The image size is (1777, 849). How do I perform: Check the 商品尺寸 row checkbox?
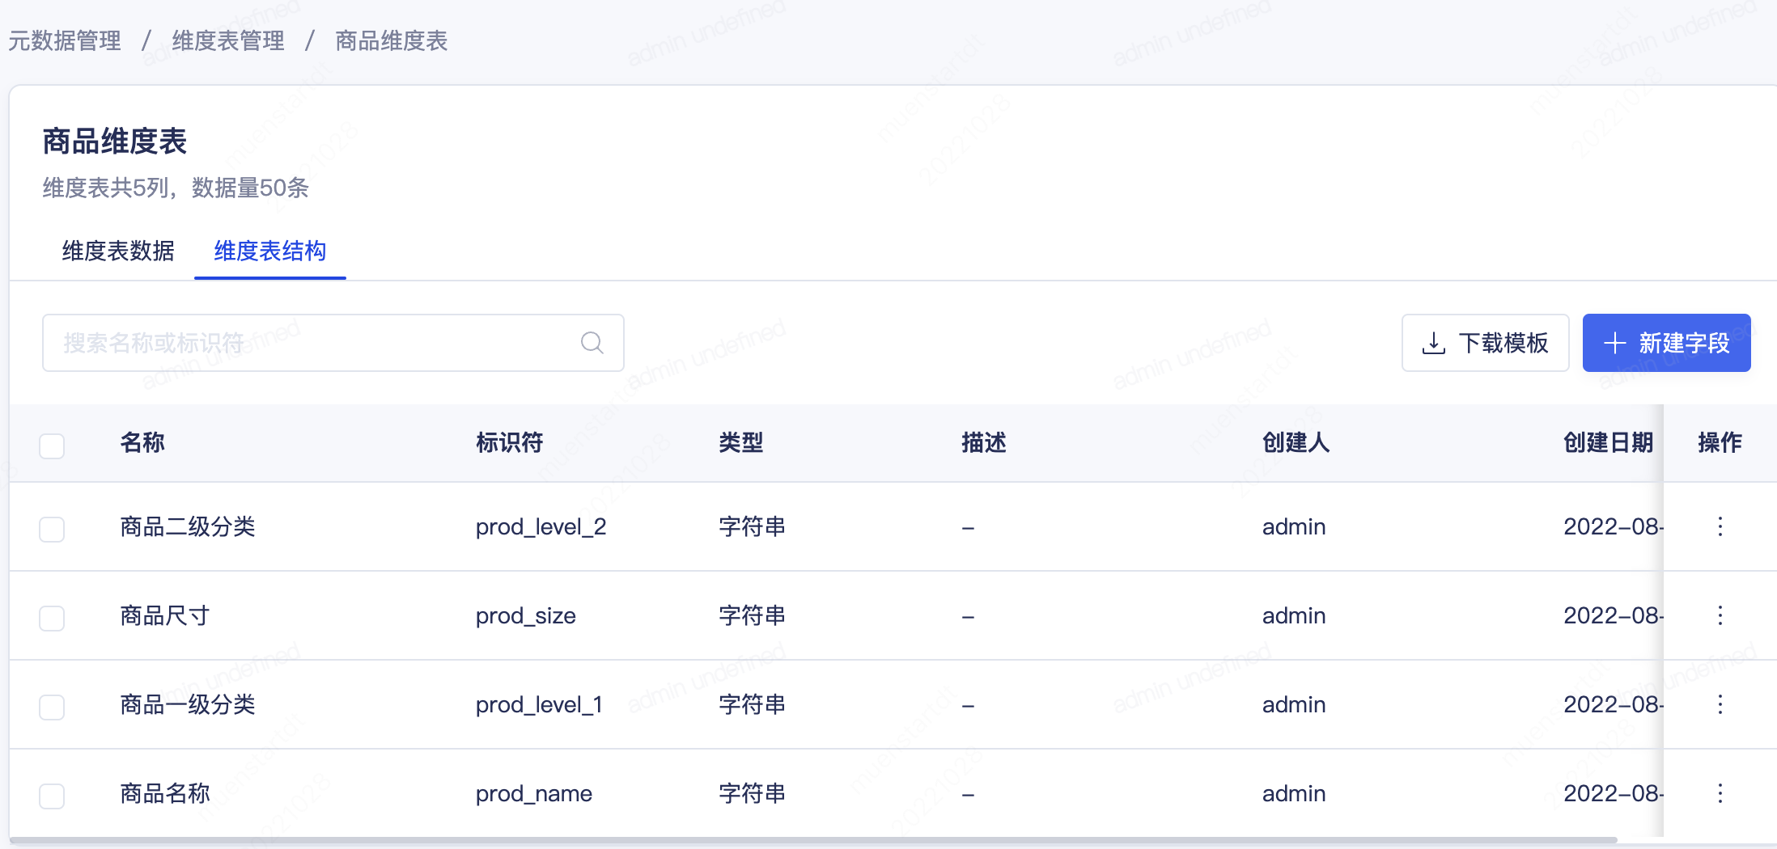[52, 619]
